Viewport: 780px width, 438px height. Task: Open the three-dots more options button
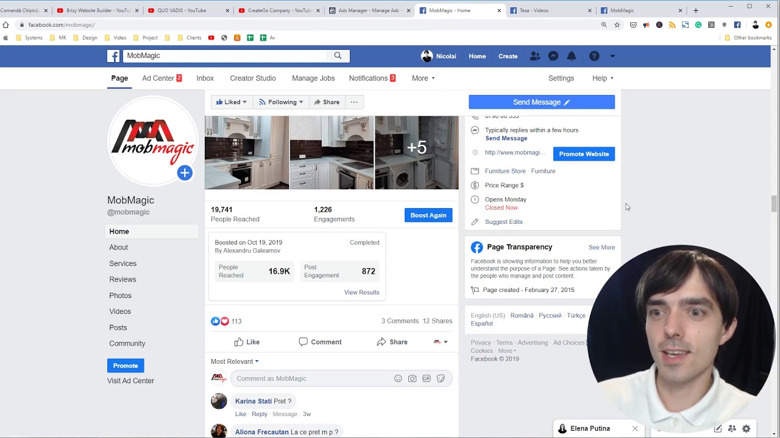coord(354,102)
